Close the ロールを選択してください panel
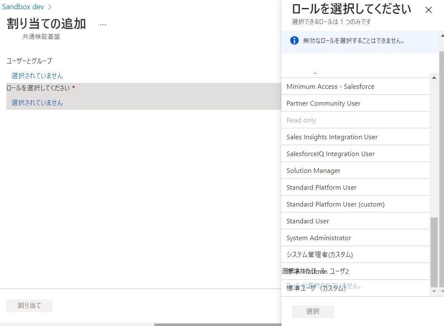The height and width of the screenshot is (326, 444). click(x=428, y=10)
